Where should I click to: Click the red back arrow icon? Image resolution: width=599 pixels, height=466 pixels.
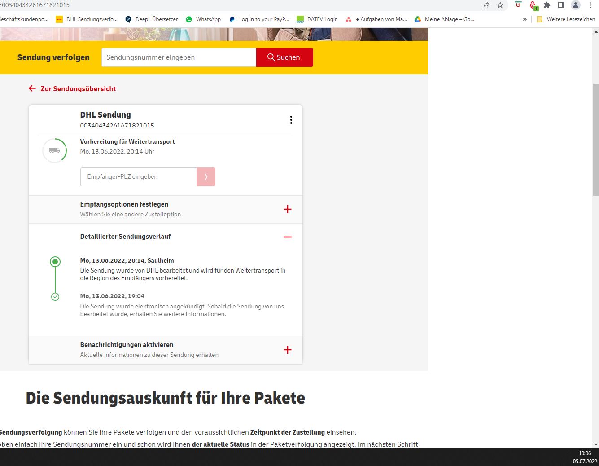(32, 88)
